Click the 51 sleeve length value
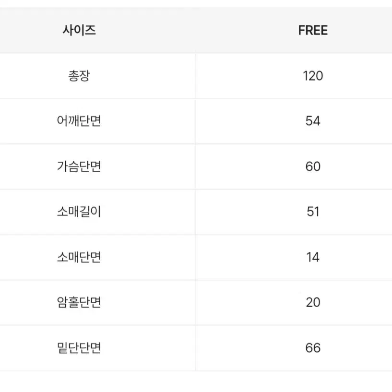392x392 pixels. 313,212
